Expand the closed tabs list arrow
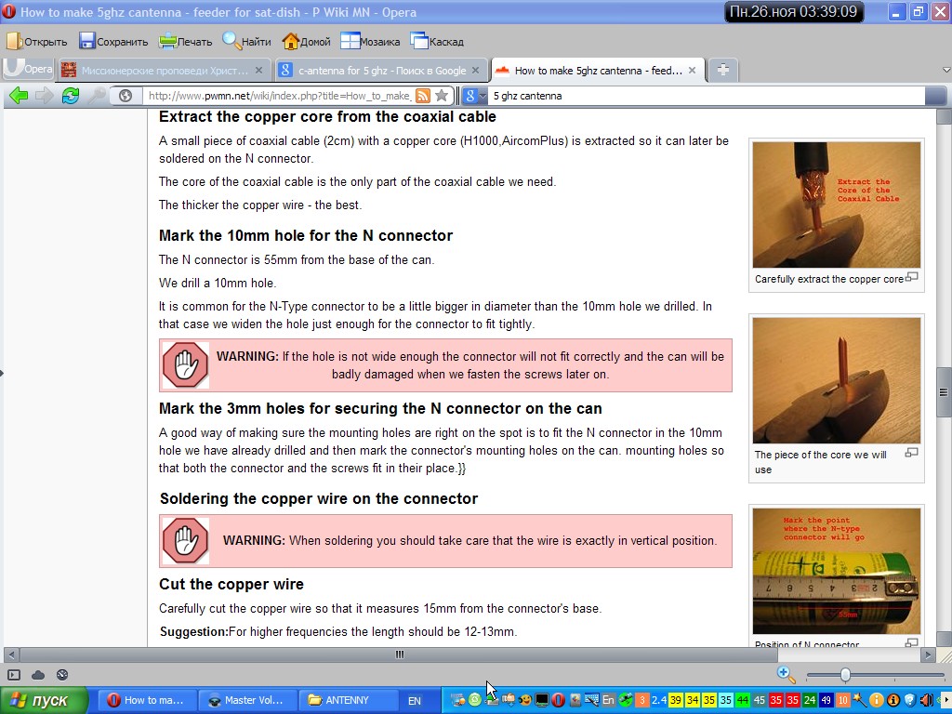The image size is (952, 714). pyautogui.click(x=945, y=70)
